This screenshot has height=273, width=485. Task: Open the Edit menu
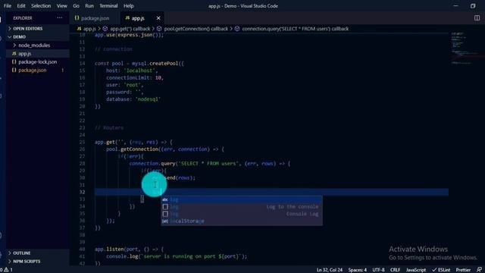21,6
